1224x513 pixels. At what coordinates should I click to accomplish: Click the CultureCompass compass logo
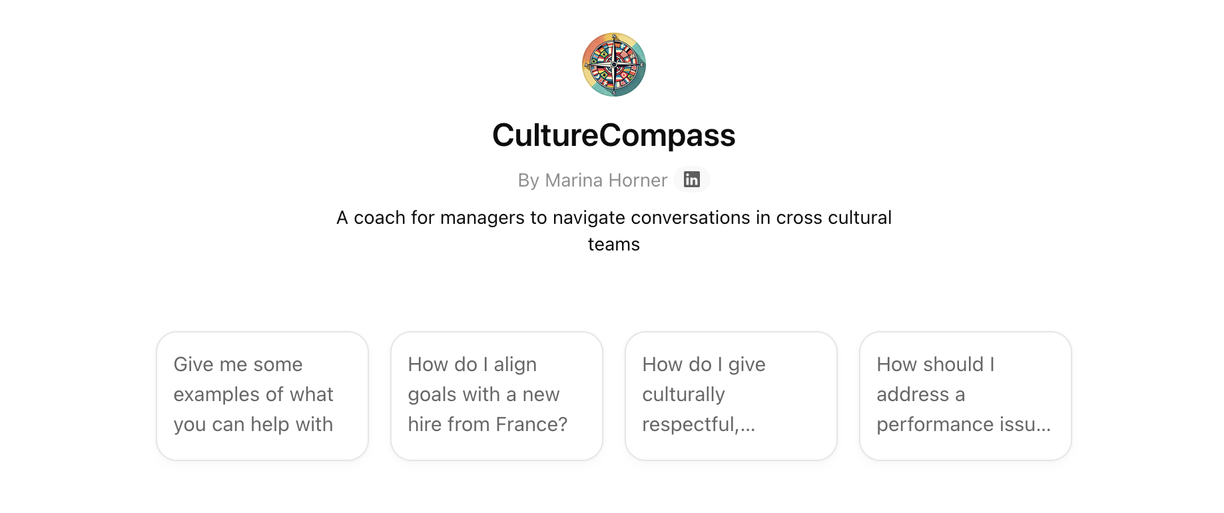click(x=613, y=65)
